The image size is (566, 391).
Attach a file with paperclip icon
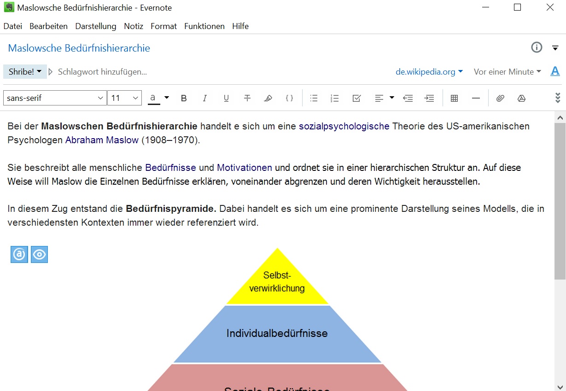(500, 98)
